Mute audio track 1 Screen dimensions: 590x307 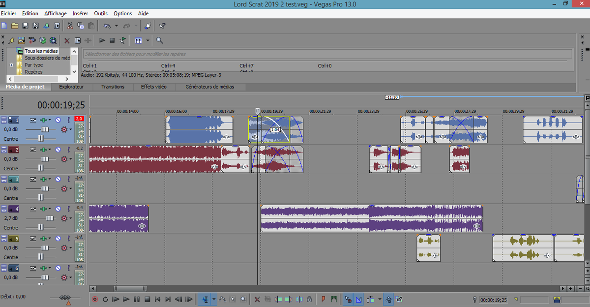[58, 120]
